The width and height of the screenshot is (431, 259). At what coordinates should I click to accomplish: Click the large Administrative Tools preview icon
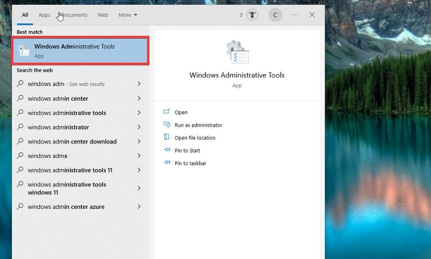[x=237, y=52]
